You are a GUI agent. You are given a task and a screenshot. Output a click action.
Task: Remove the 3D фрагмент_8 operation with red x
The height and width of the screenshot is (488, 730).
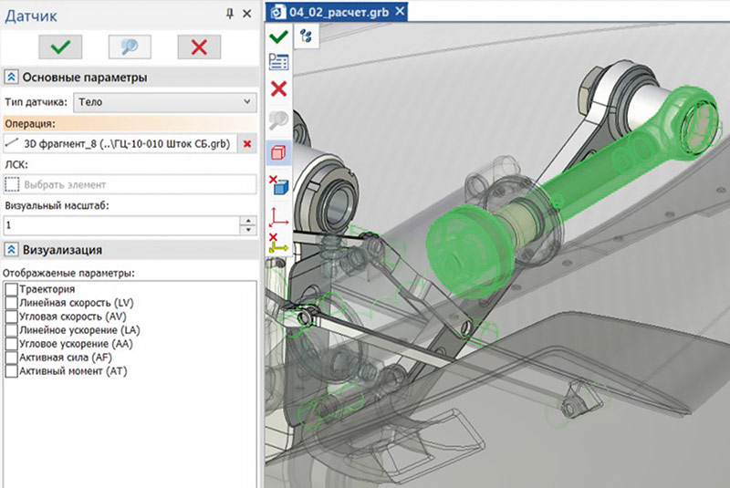pos(247,143)
